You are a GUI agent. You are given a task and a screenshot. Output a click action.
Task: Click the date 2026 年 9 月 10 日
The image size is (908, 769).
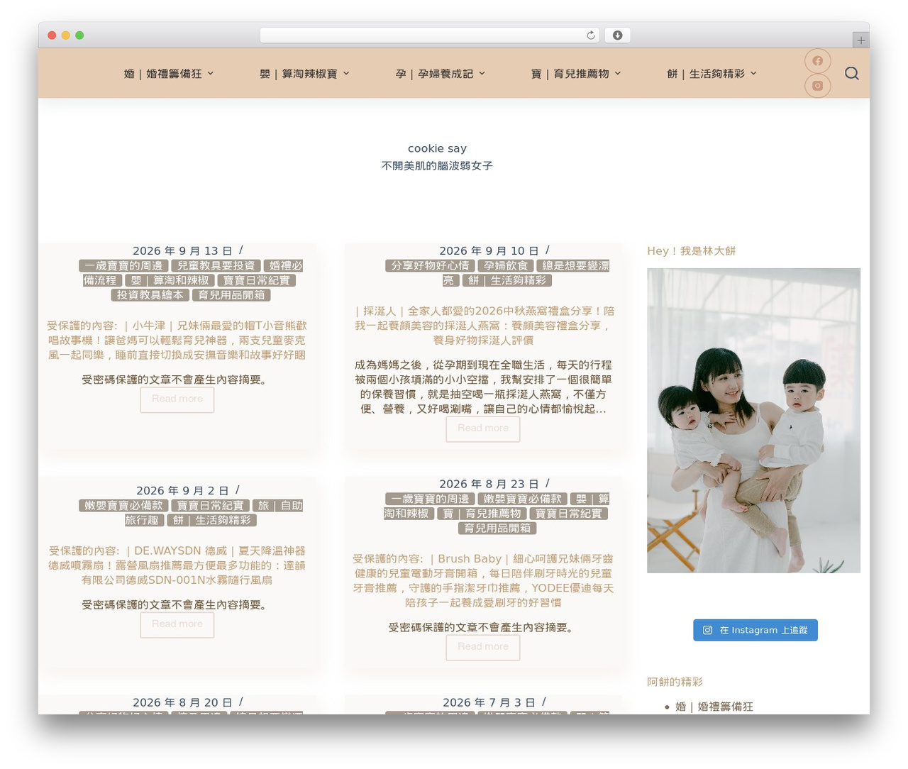[489, 251]
